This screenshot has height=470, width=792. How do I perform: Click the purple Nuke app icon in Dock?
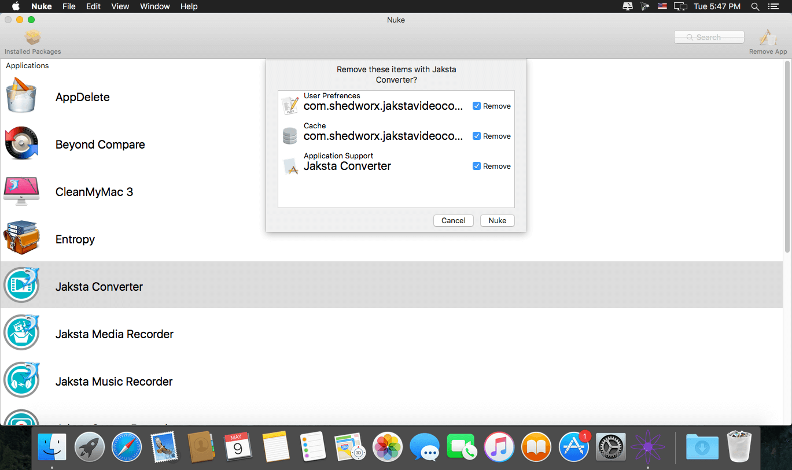(x=648, y=447)
